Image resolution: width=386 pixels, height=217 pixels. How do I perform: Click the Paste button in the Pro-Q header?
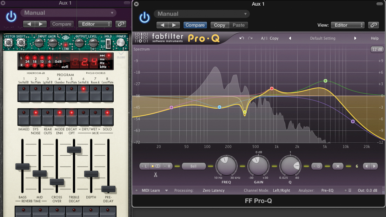coord(239,25)
